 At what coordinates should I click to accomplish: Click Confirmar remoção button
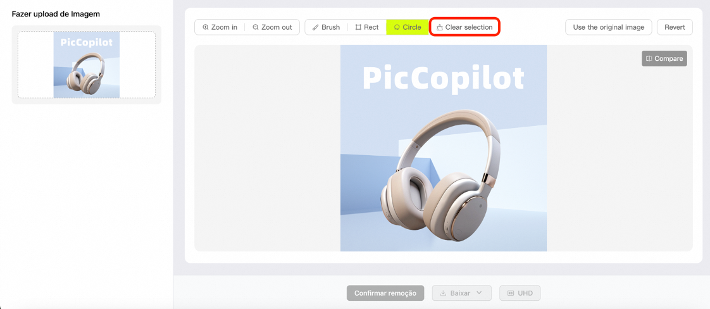(x=385, y=293)
